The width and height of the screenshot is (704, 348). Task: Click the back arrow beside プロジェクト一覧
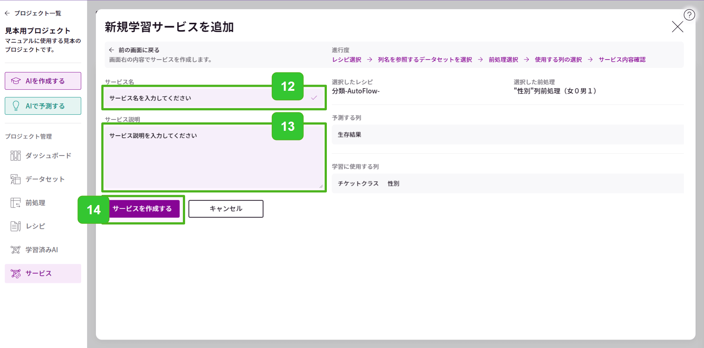coord(7,13)
